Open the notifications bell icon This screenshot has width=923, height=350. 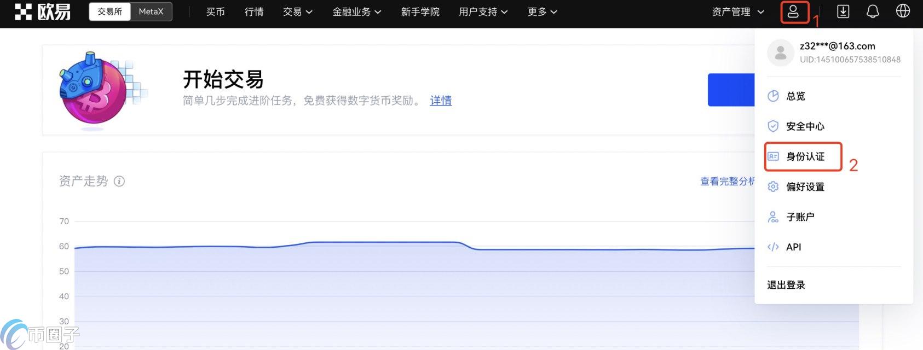point(873,11)
